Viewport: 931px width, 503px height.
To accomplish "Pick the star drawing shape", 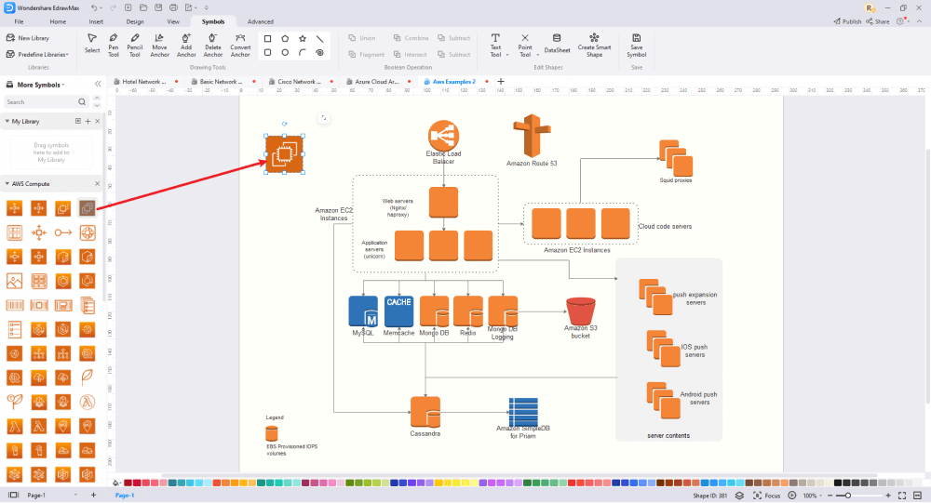I will click(x=303, y=38).
